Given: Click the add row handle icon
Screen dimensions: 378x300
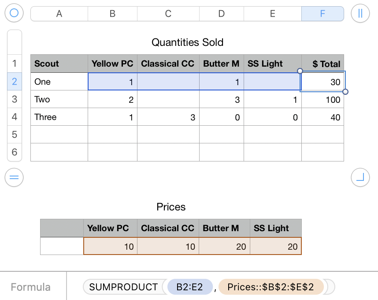Looking at the screenshot, I should click(14, 178).
